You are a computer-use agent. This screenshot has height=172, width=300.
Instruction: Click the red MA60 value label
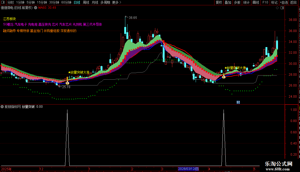pos(47,8)
